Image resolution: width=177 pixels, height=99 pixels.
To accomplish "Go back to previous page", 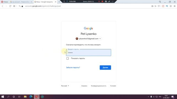I will 2,6.
